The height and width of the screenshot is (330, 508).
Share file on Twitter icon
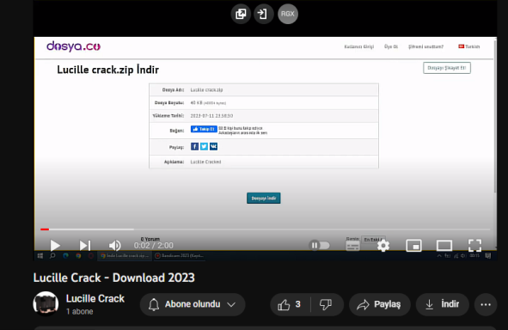click(204, 147)
